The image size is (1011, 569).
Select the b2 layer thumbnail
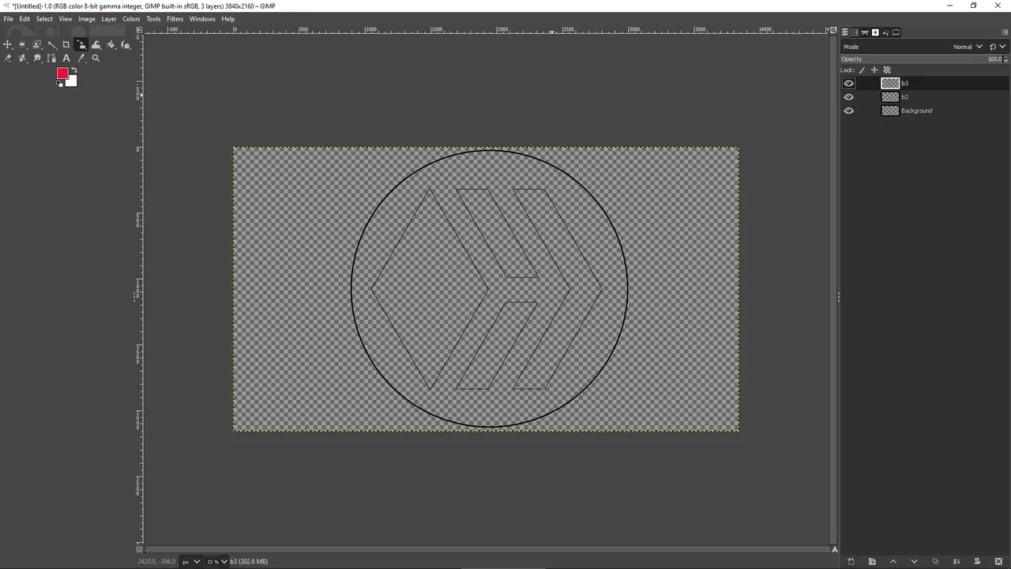pos(890,97)
